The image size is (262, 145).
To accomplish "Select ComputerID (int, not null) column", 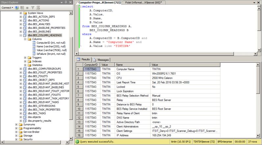I will pyautogui.click(x=51, y=43).
